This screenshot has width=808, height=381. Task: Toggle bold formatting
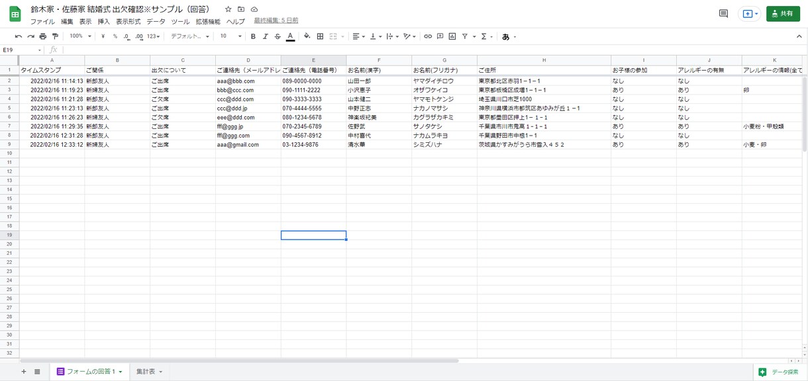tap(253, 36)
